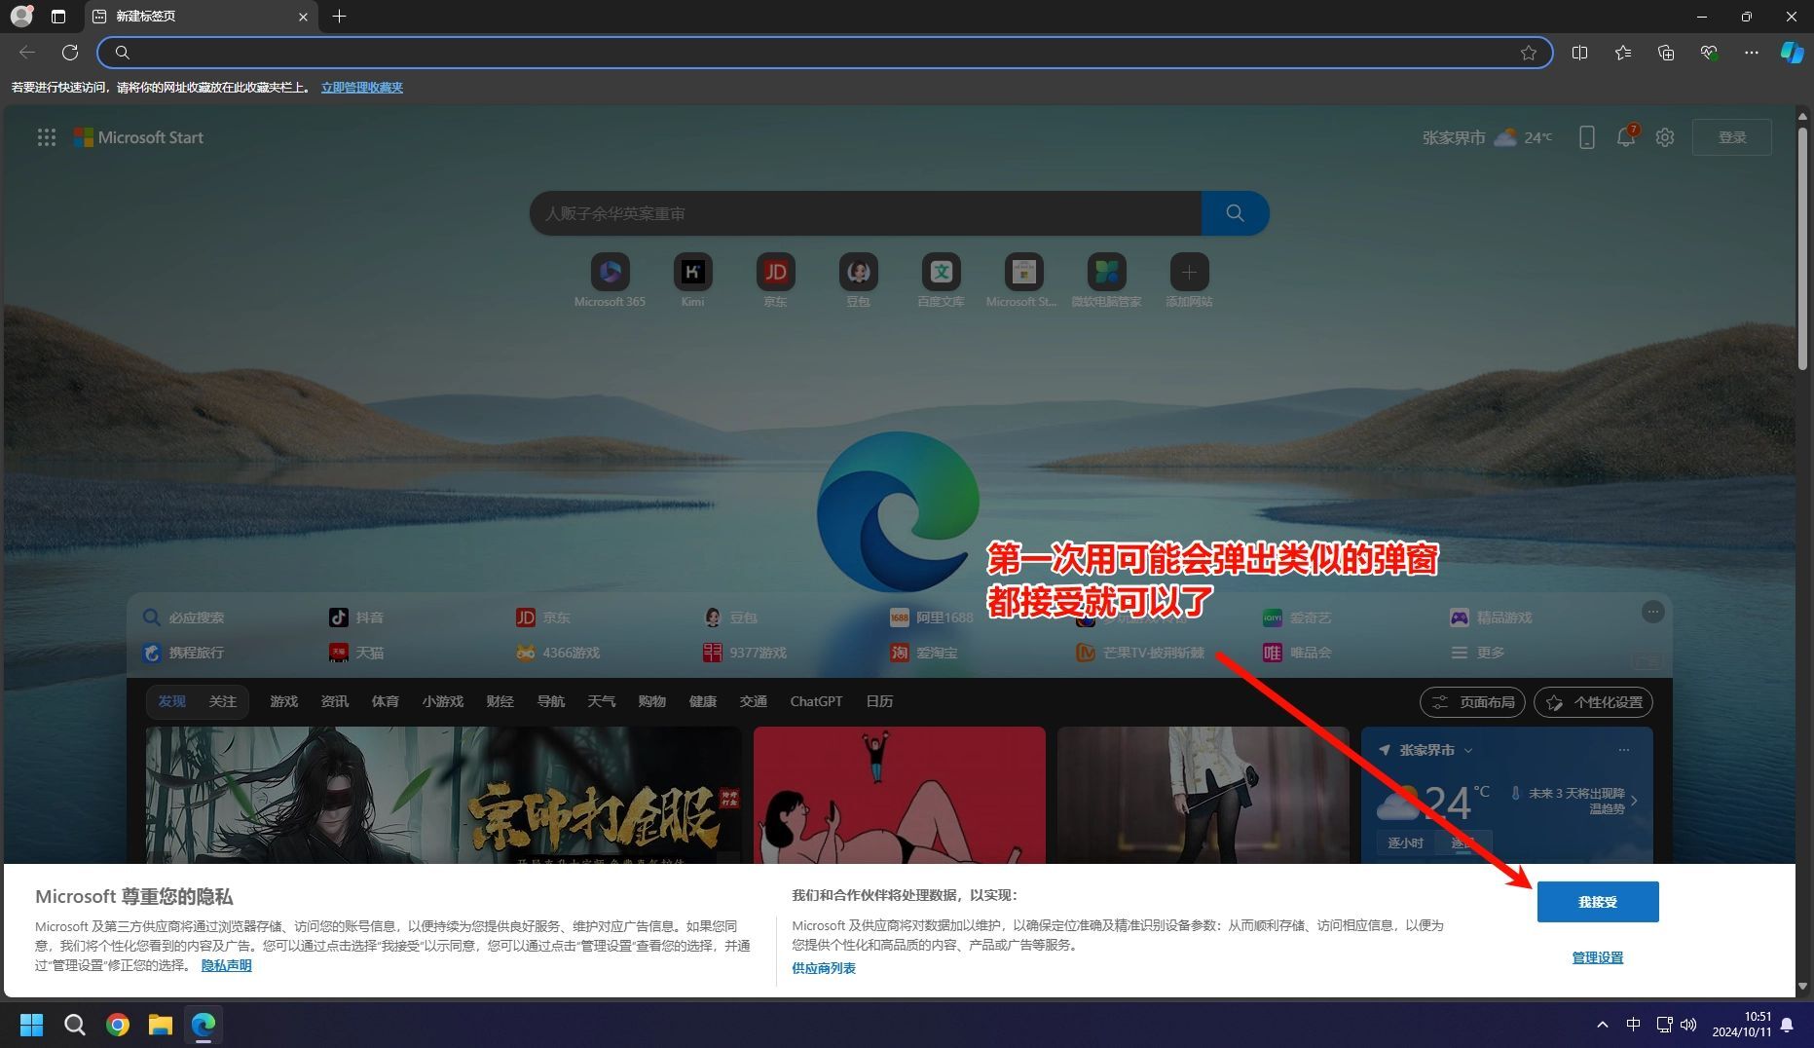Expand the 更多 quick links entry
The height and width of the screenshot is (1048, 1814).
point(1479,653)
